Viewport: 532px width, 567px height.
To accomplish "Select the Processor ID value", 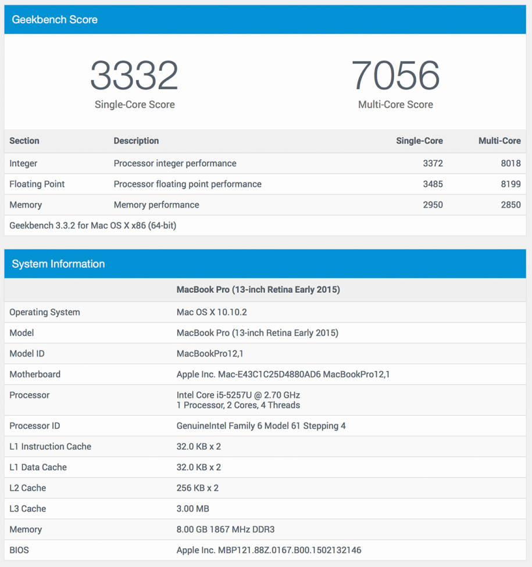I will click(261, 426).
